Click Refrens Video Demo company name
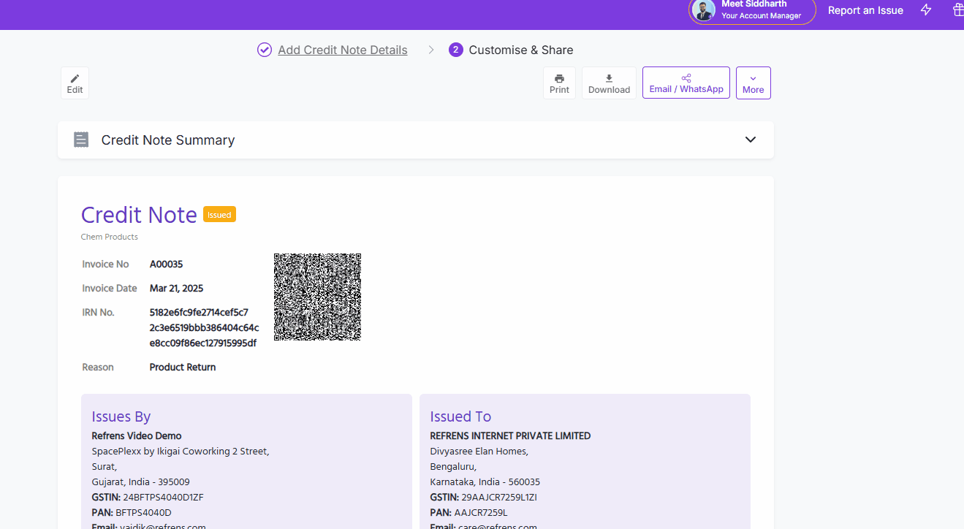The height and width of the screenshot is (529, 964). point(137,435)
